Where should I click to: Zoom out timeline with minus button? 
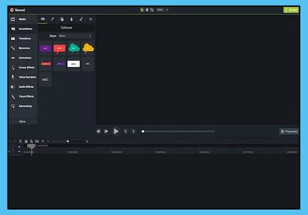tap(48, 141)
